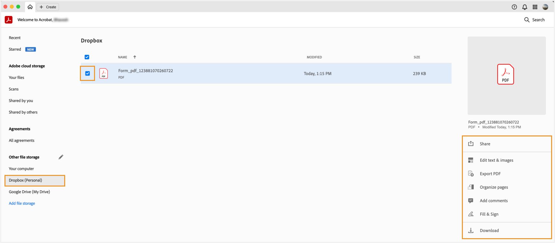This screenshot has height=243, width=555.
Task: Select Google Drive (My Drive) storage
Action: (29, 192)
